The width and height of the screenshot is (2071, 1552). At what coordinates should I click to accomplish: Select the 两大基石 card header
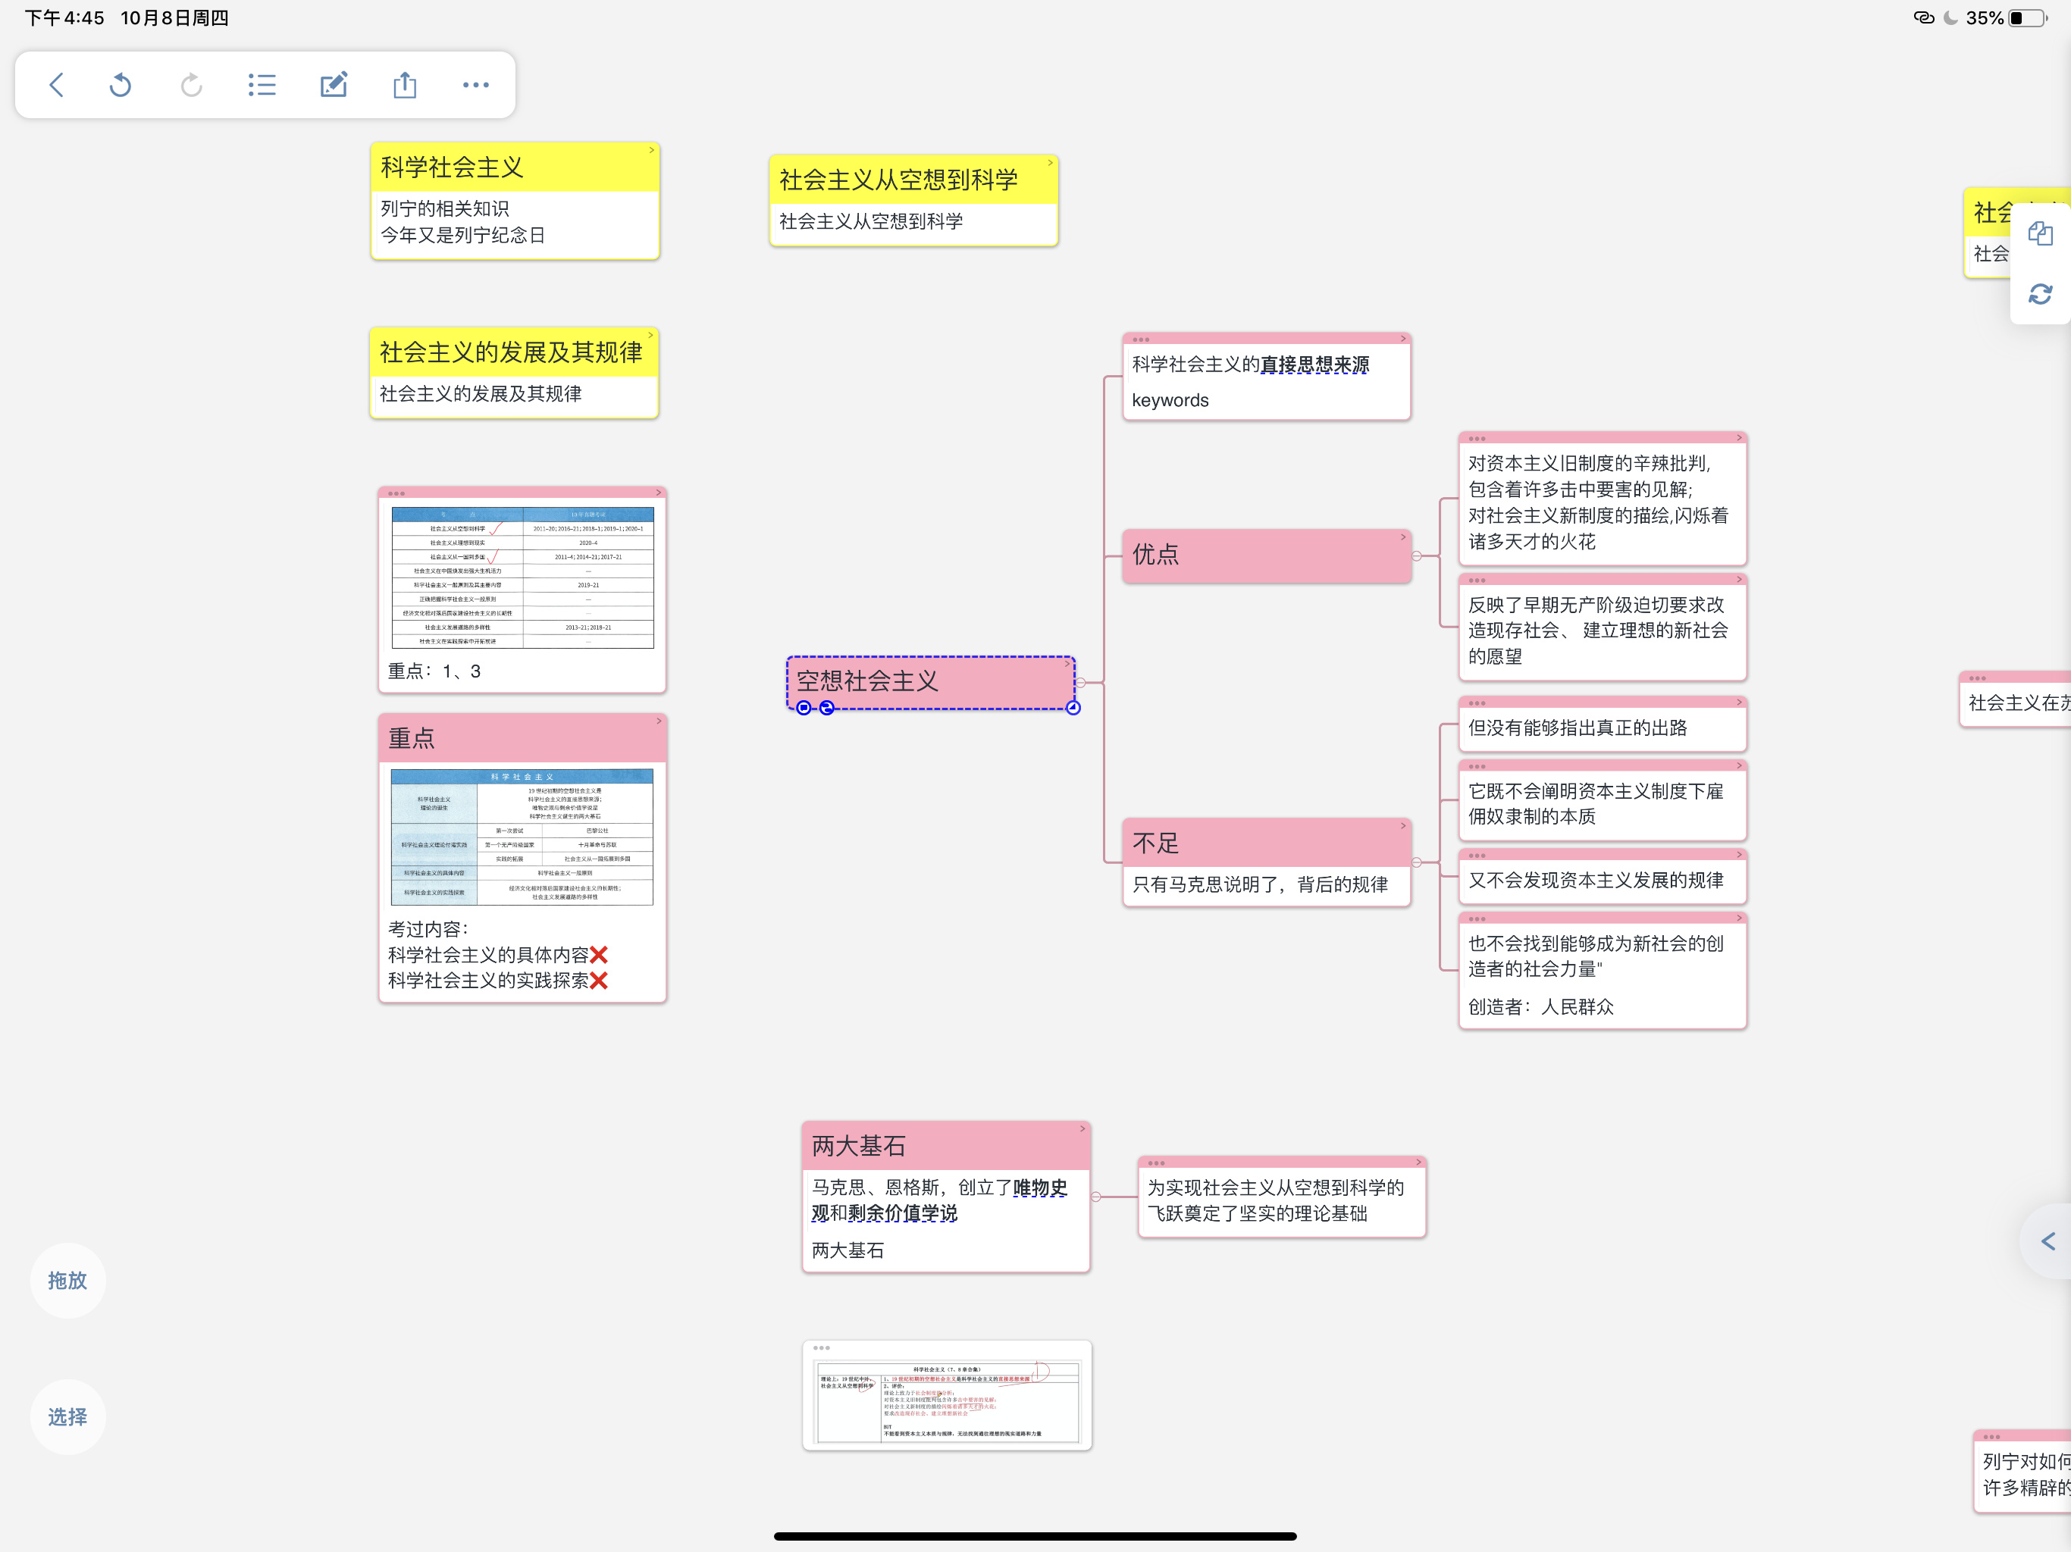point(945,1146)
